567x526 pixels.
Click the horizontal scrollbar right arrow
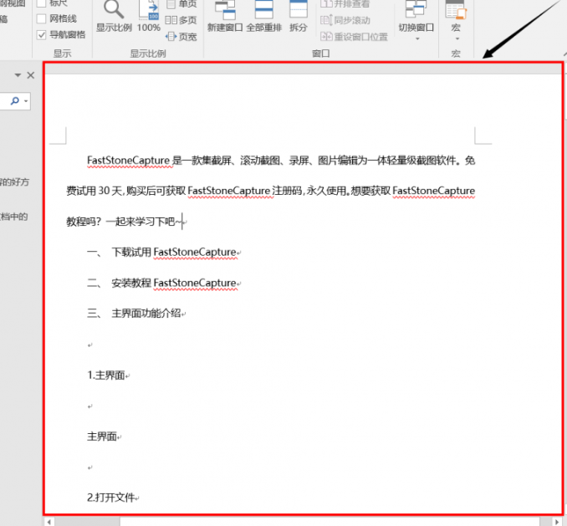[x=557, y=522]
